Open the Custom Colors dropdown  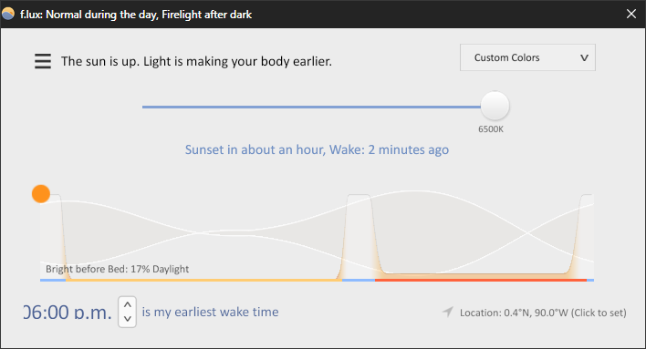[527, 57]
